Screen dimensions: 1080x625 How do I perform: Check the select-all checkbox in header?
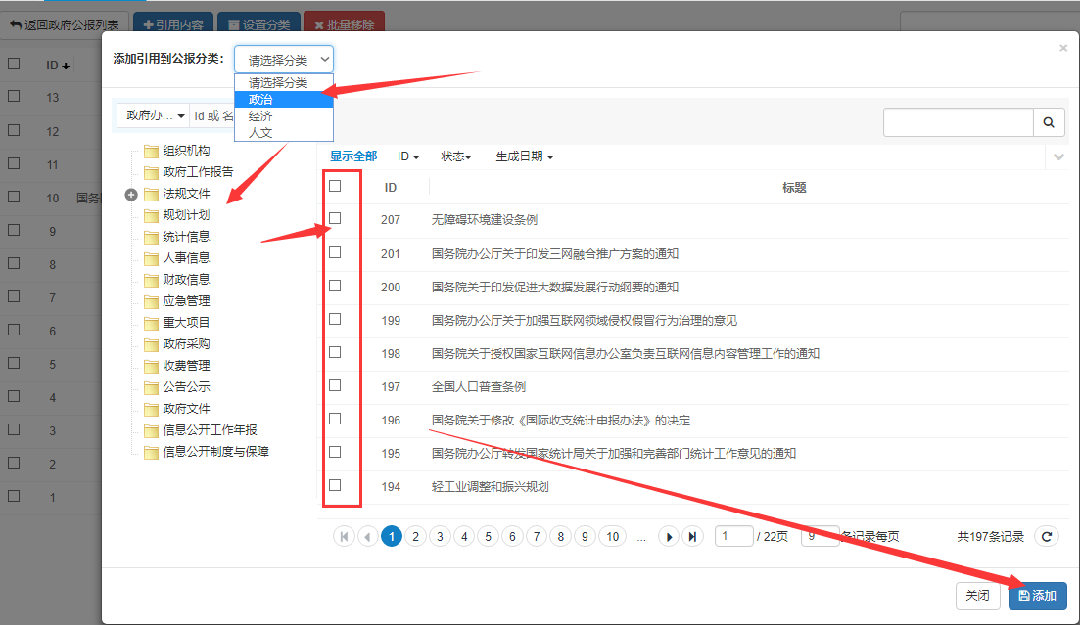(x=335, y=186)
